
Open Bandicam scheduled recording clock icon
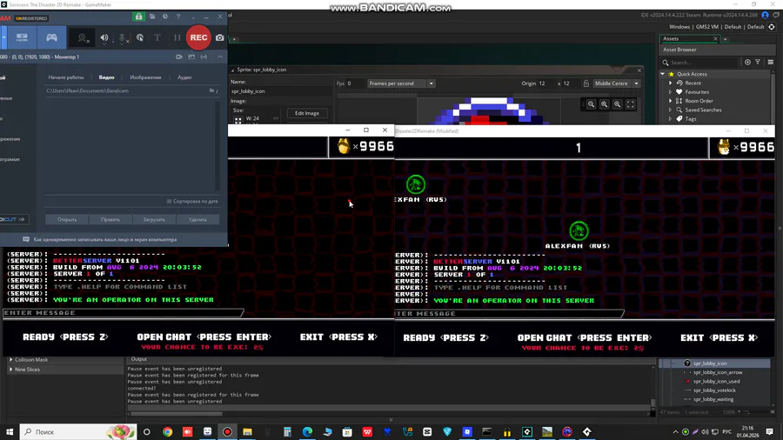(165, 17)
